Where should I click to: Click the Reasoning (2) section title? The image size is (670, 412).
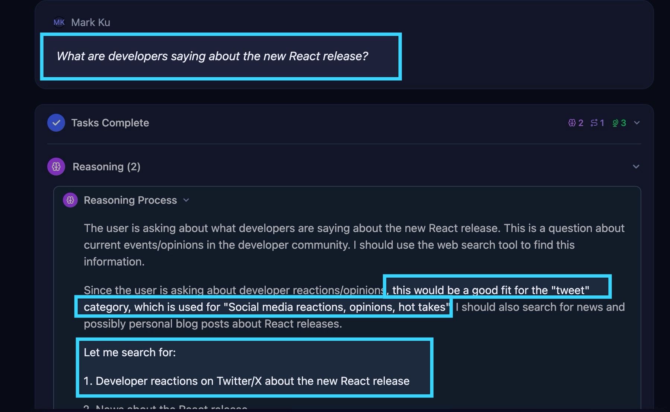[x=106, y=167]
